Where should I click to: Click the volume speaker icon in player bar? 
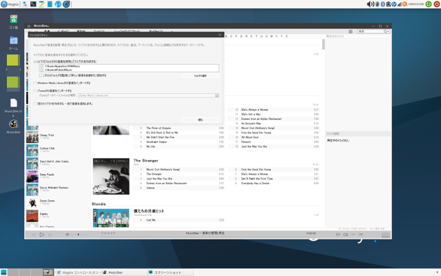click(67, 235)
